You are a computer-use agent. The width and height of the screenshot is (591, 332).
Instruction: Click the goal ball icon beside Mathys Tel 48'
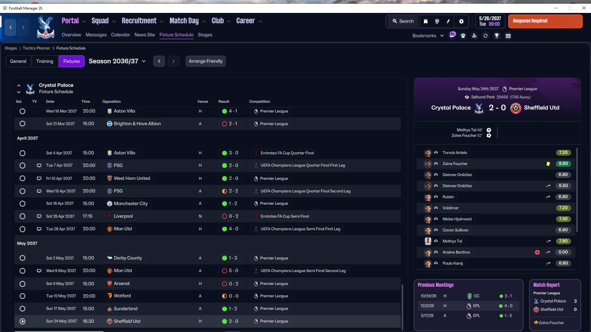pyautogui.click(x=489, y=130)
